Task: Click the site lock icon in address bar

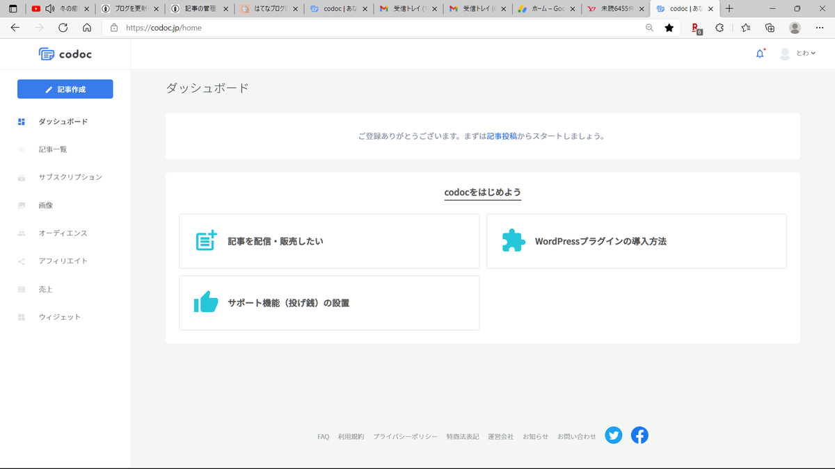Action: [x=115, y=28]
